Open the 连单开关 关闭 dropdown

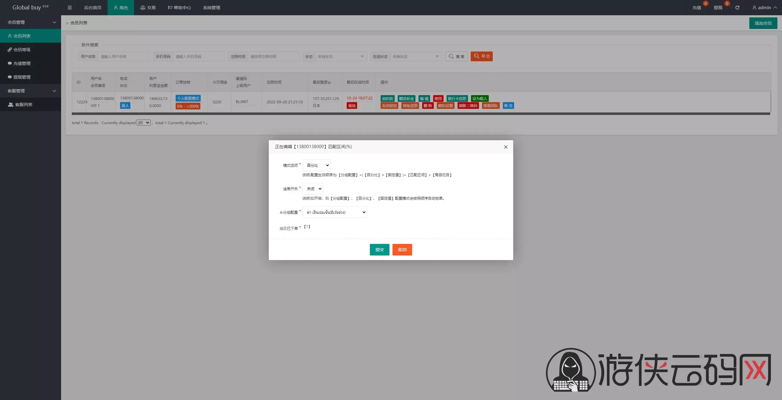313,189
